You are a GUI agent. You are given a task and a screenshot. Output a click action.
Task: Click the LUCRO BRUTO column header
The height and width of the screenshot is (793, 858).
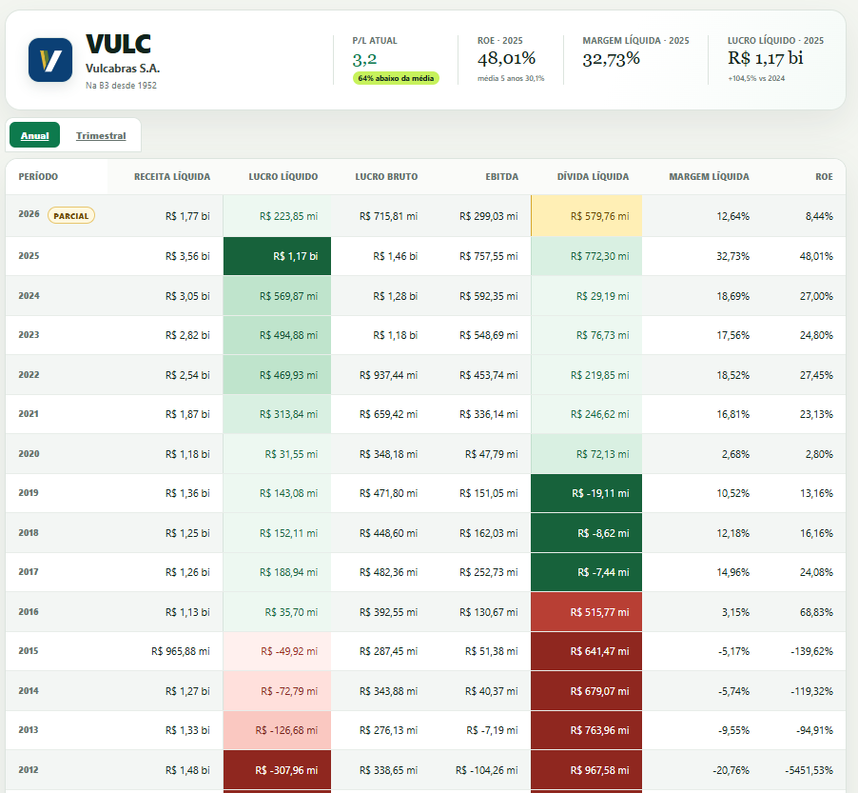(386, 177)
